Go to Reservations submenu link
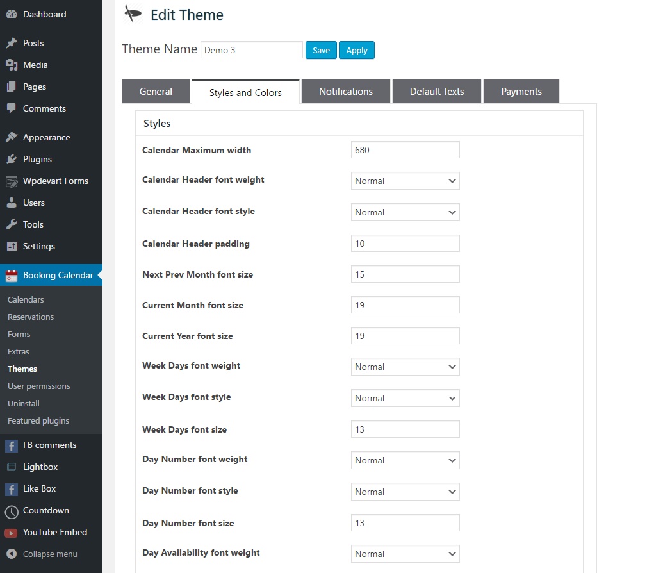647x573 pixels. coord(31,317)
